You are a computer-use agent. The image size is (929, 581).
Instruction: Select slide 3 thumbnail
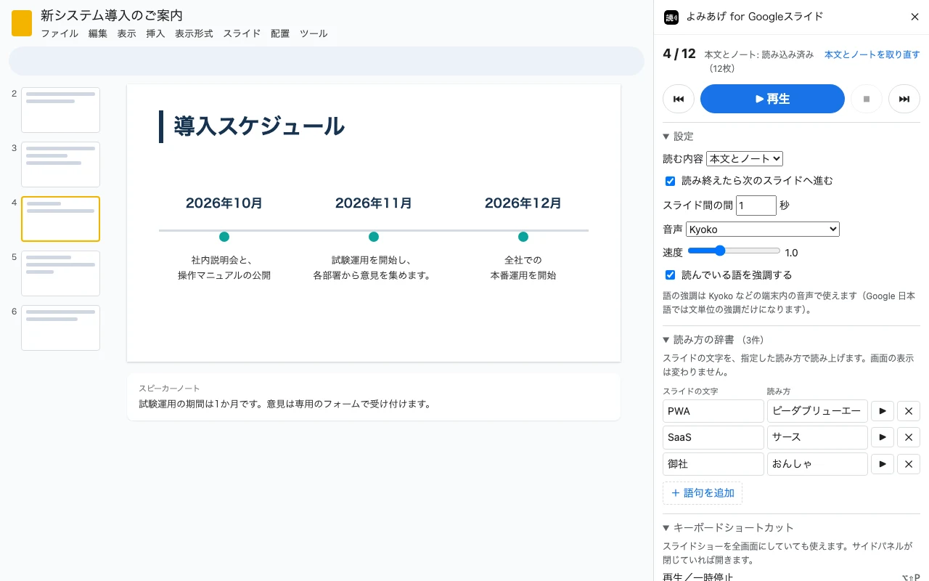tap(60, 164)
